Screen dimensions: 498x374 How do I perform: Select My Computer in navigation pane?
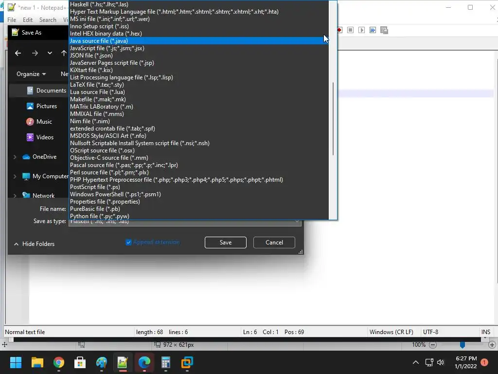click(45, 176)
